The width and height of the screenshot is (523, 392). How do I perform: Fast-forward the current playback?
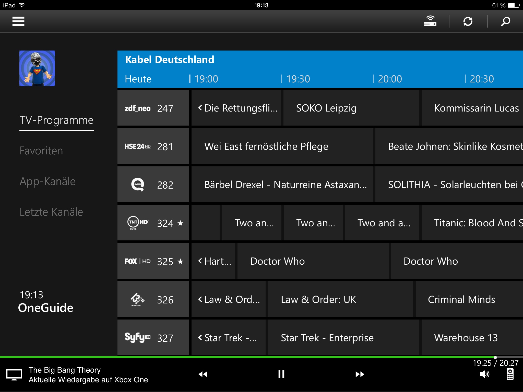tap(360, 374)
